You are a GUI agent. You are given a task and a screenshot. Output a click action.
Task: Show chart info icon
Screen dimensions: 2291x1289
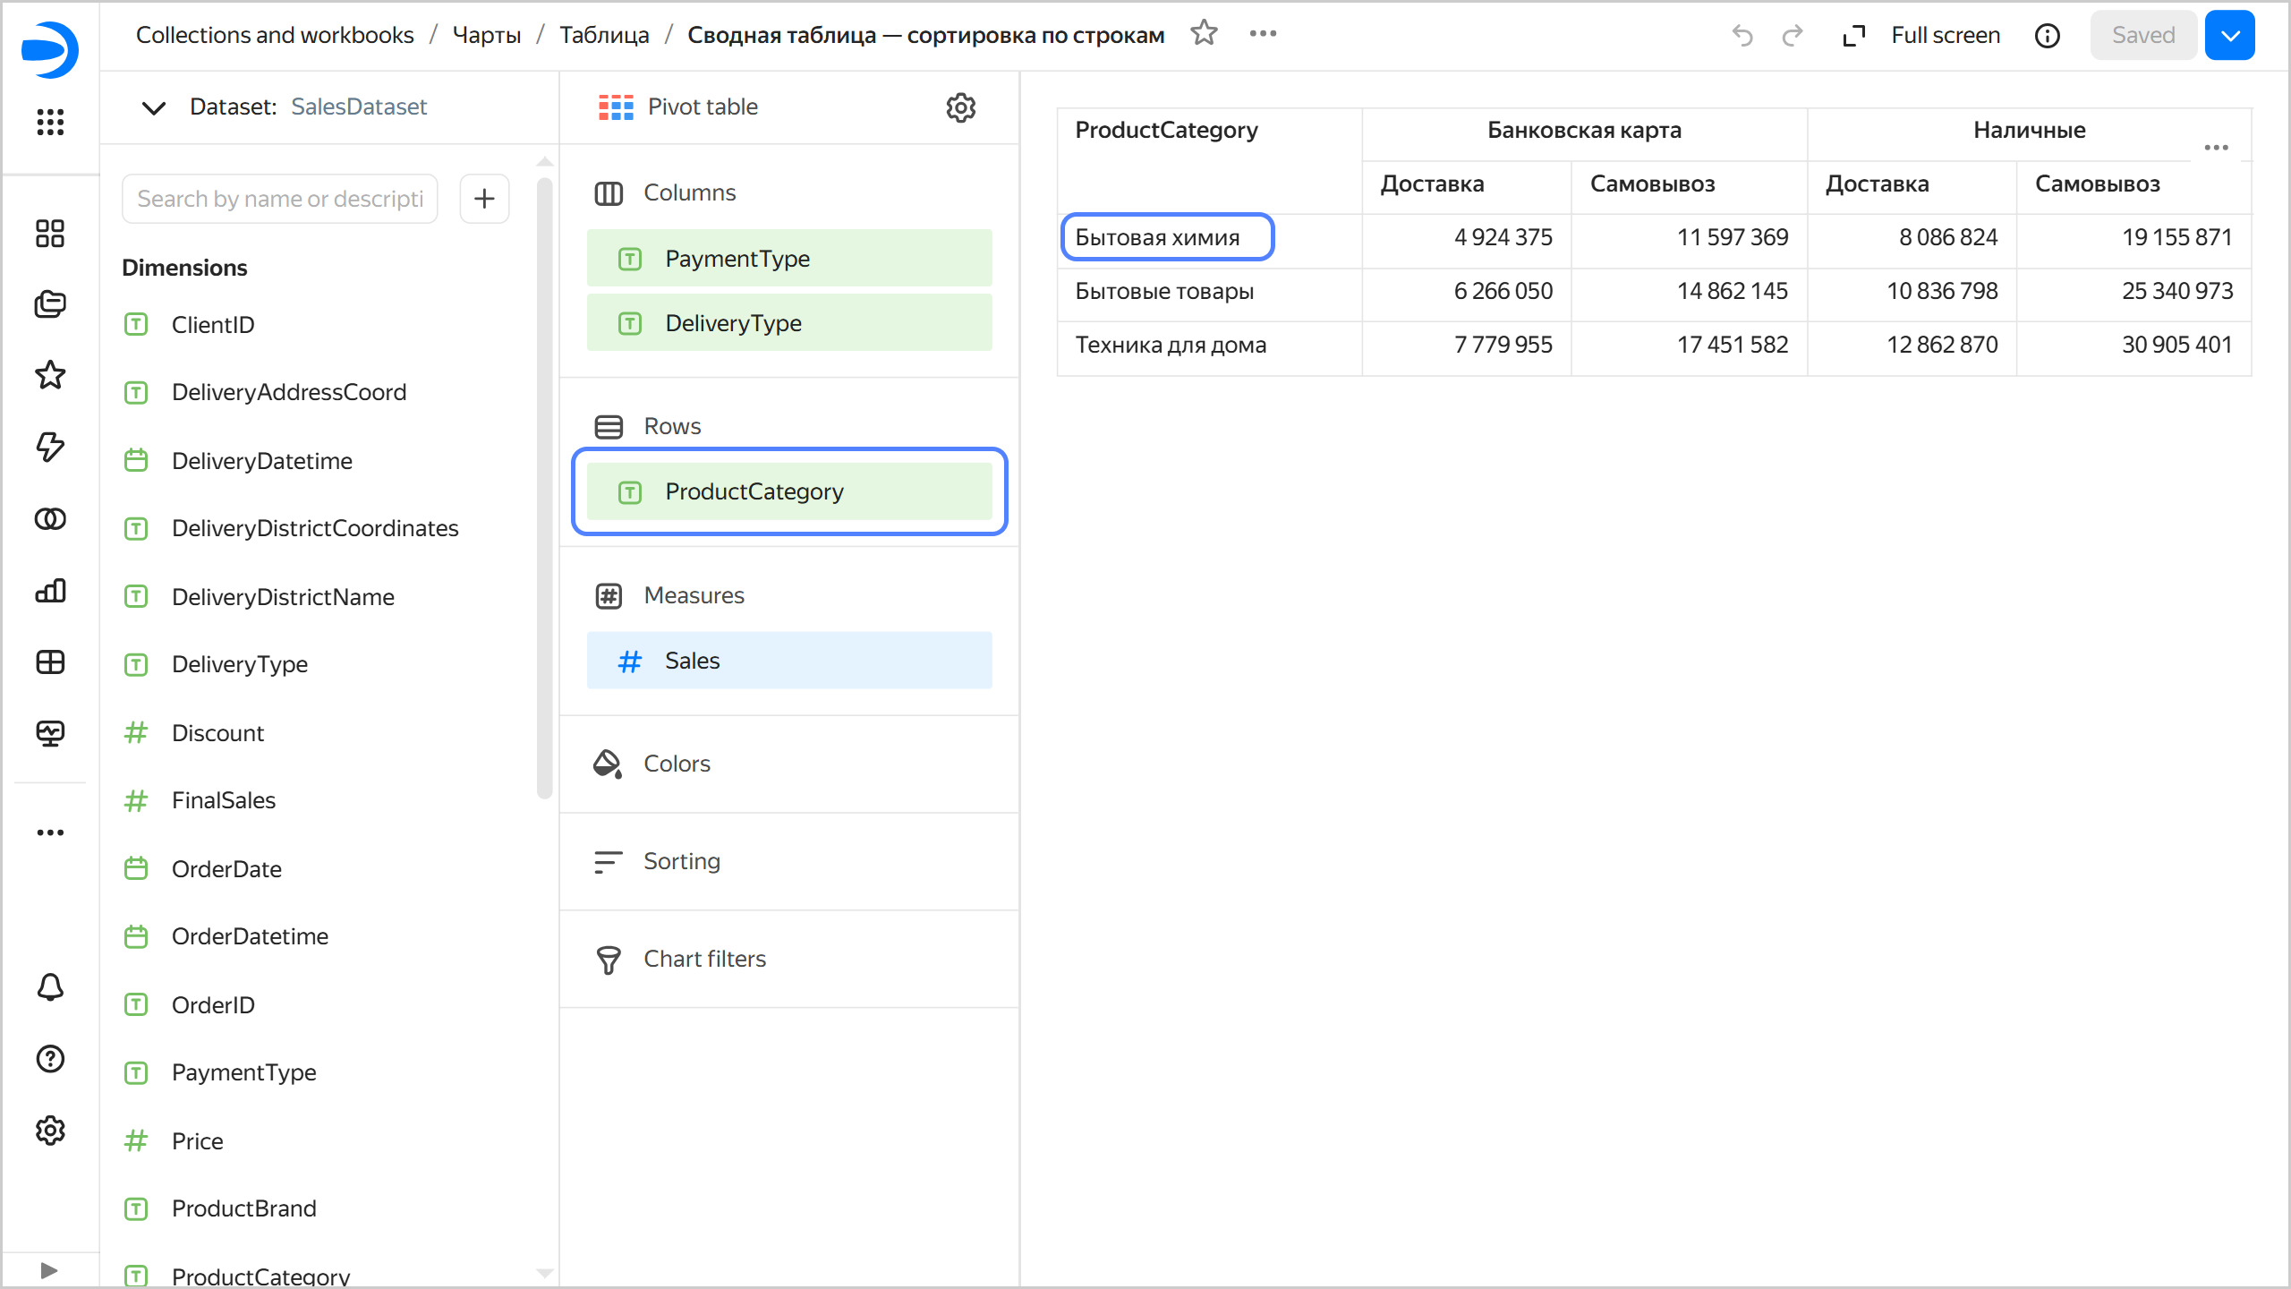pyautogui.click(x=2048, y=35)
